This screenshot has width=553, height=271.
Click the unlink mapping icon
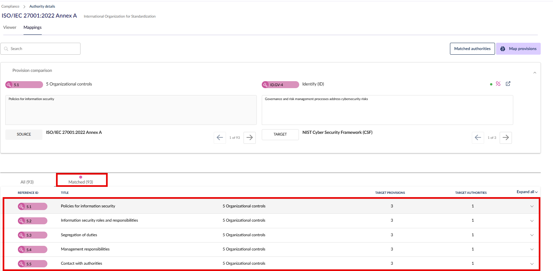[x=498, y=84]
